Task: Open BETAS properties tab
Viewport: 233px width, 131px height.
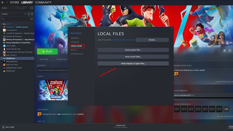Action: tap(74, 50)
